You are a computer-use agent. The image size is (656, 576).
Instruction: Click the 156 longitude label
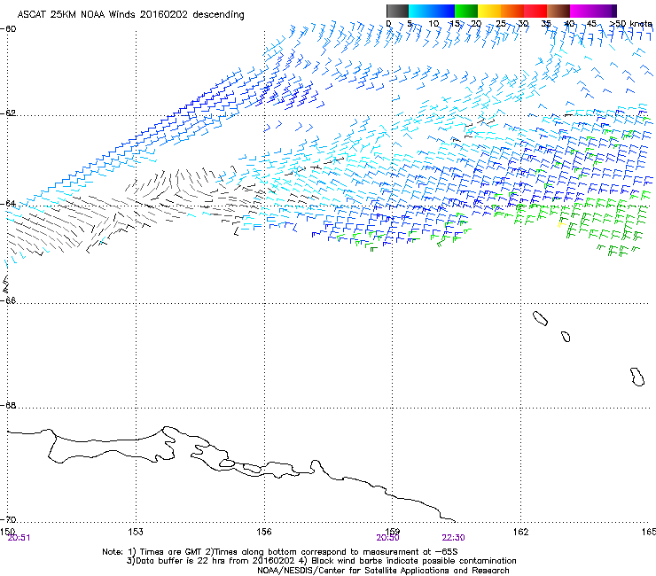click(x=264, y=532)
